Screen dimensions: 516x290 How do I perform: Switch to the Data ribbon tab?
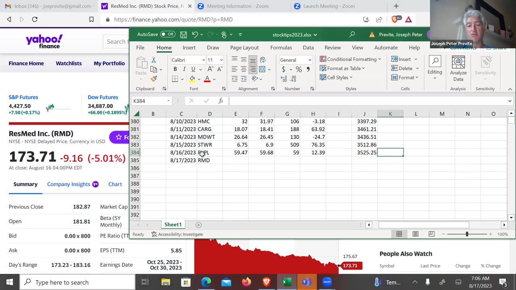tap(308, 48)
